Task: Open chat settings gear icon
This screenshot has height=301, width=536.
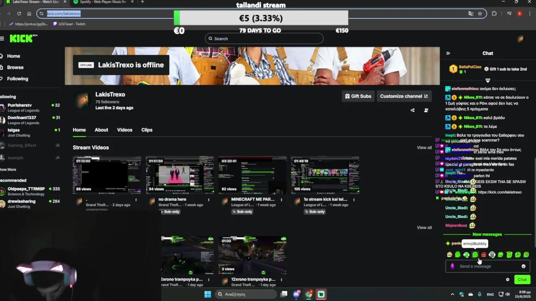Action: click(508, 280)
